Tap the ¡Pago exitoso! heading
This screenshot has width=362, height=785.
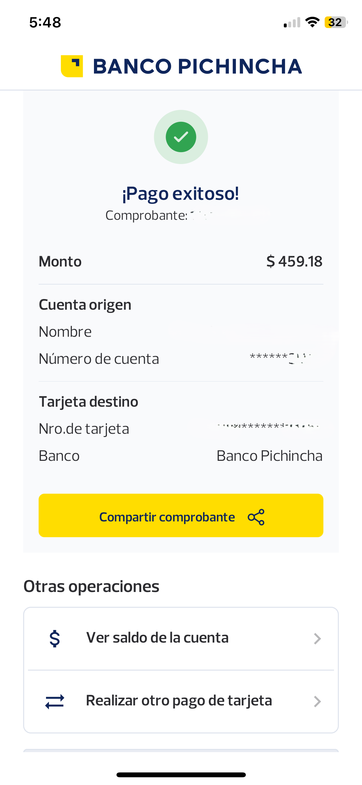181,194
